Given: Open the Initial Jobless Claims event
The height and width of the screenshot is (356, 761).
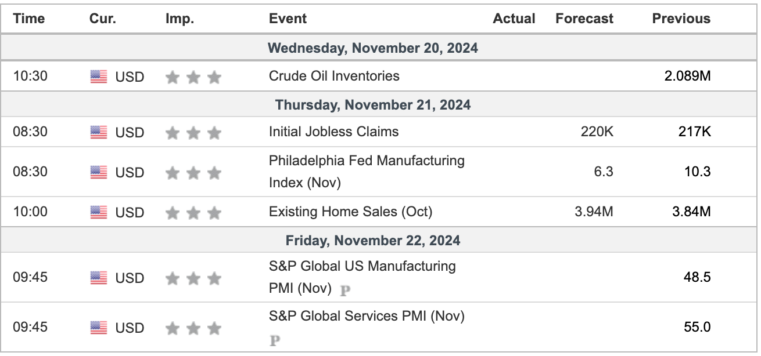Looking at the screenshot, I should point(333,132).
